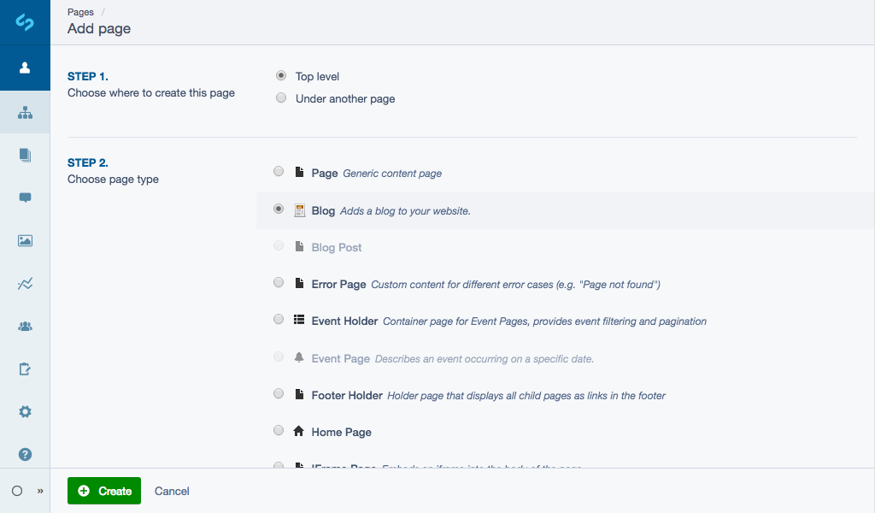Open the Files section from the sidebar
The height and width of the screenshot is (513, 875).
coord(25,155)
